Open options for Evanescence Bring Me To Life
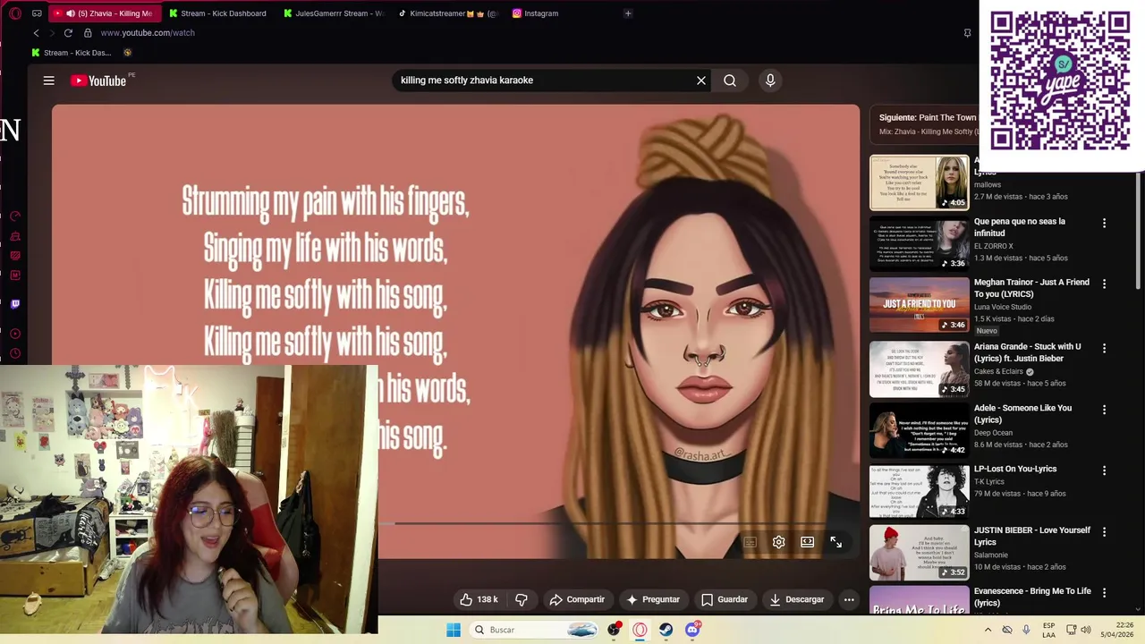 [x=1104, y=592]
